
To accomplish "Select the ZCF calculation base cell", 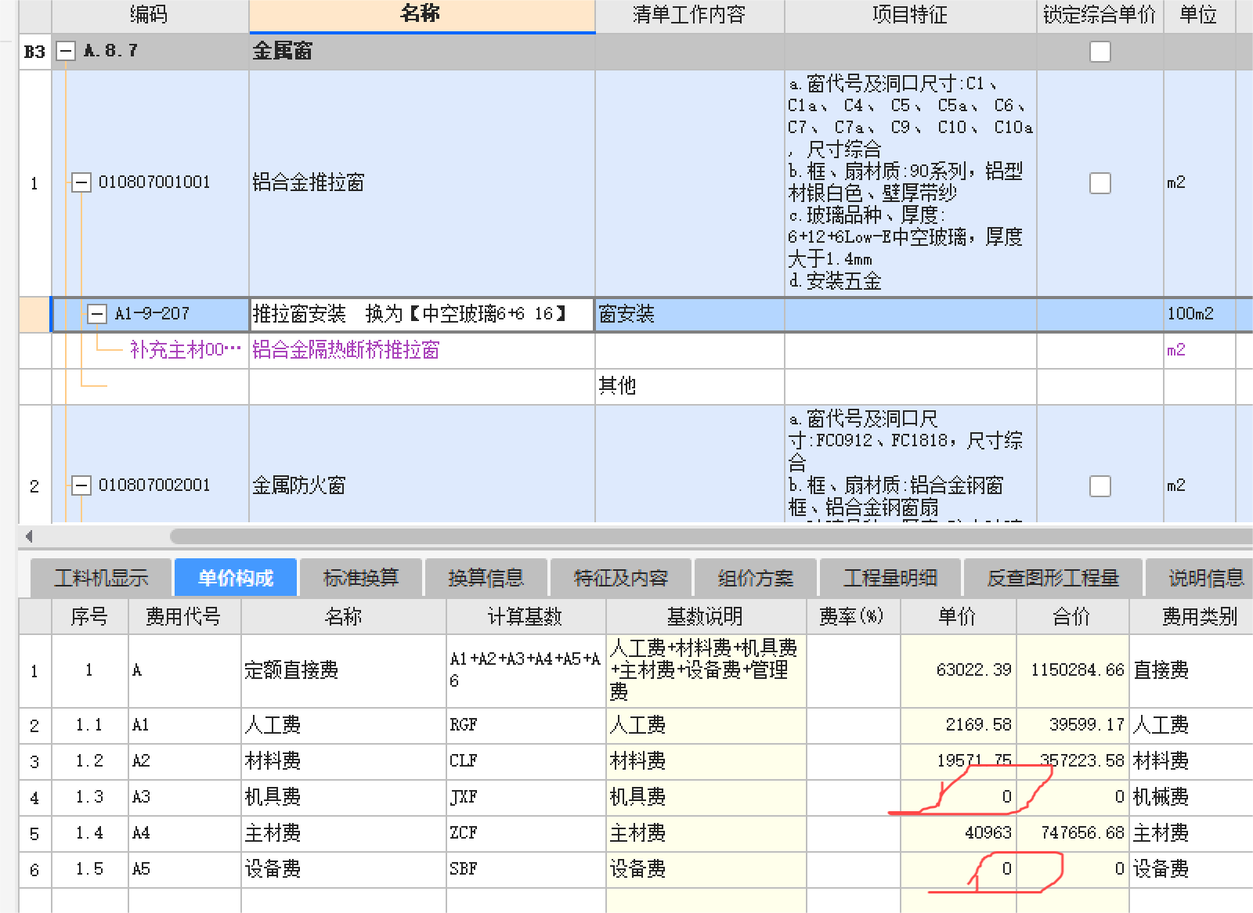I will click(x=526, y=834).
